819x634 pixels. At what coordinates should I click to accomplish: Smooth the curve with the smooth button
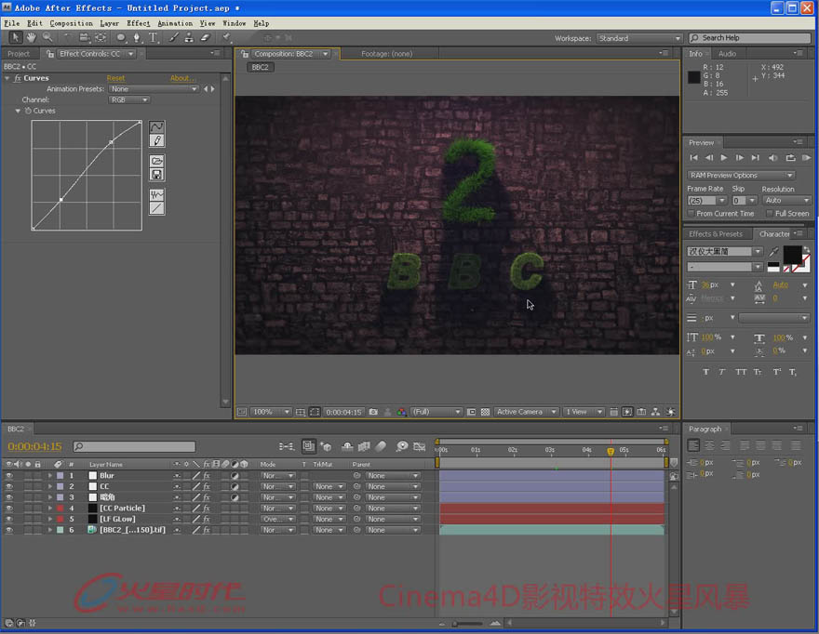pos(156,194)
